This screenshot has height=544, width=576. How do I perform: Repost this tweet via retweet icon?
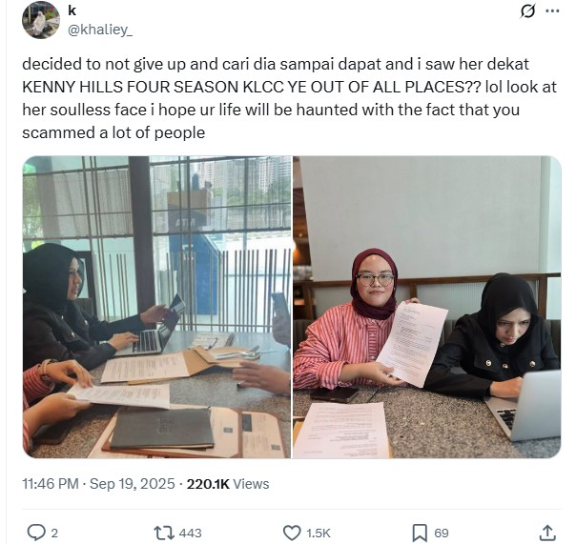tap(162, 533)
